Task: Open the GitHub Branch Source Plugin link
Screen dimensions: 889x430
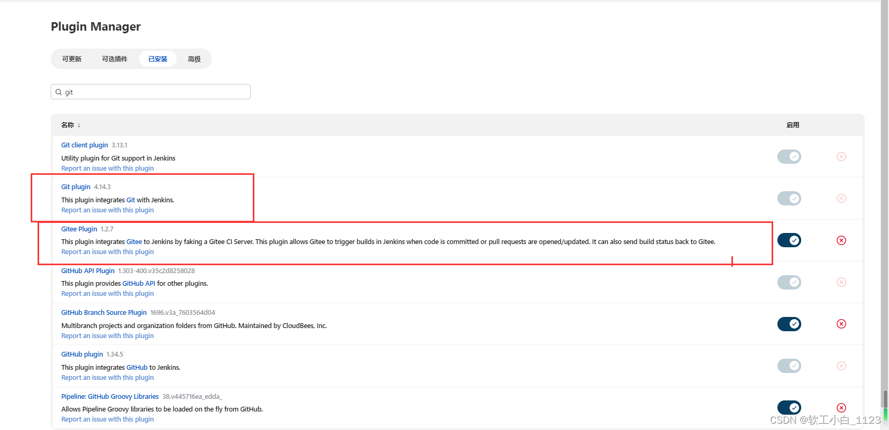Action: (x=104, y=313)
